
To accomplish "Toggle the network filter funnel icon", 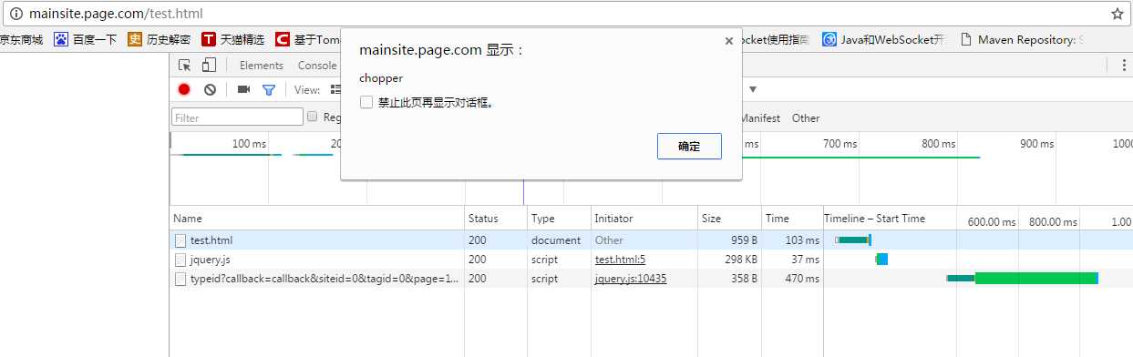I will (x=269, y=89).
